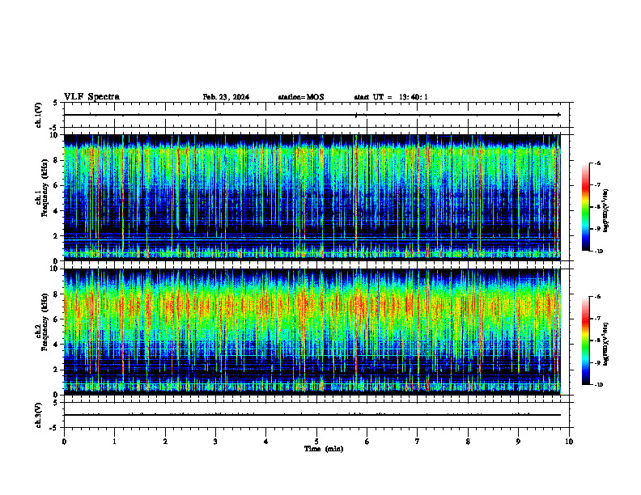Click the time axis tick label "6"
Screen dimensions: 641x495
367,442
